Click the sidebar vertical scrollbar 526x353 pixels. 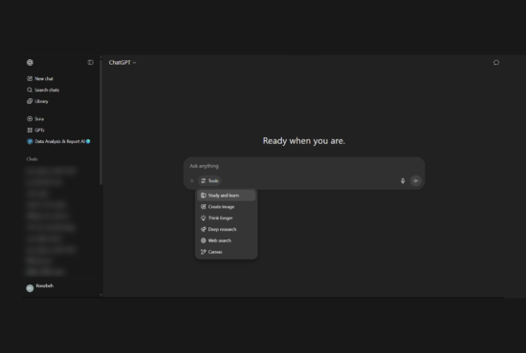click(x=100, y=122)
